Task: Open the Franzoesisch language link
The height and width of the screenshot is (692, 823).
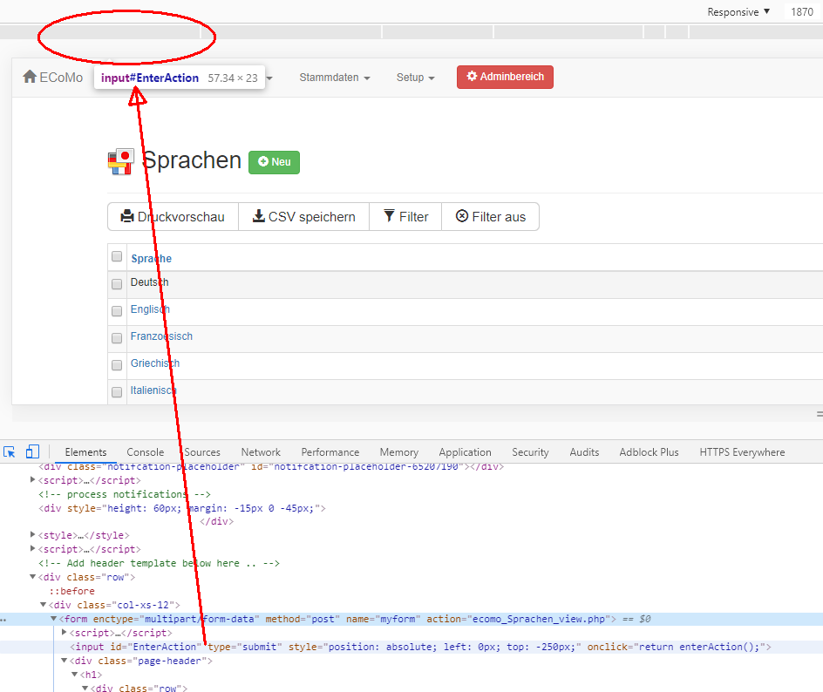Action: coord(161,336)
